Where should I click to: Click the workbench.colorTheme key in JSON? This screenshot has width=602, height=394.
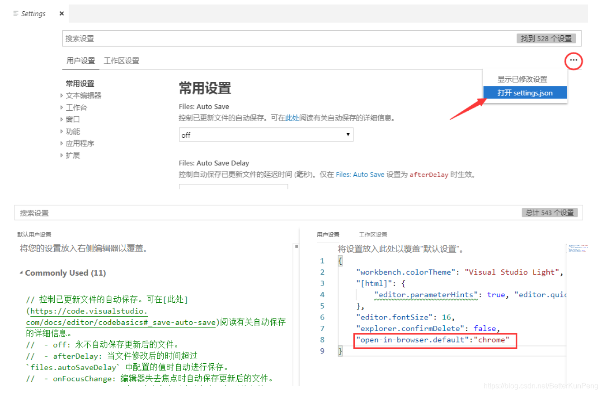(x=406, y=272)
